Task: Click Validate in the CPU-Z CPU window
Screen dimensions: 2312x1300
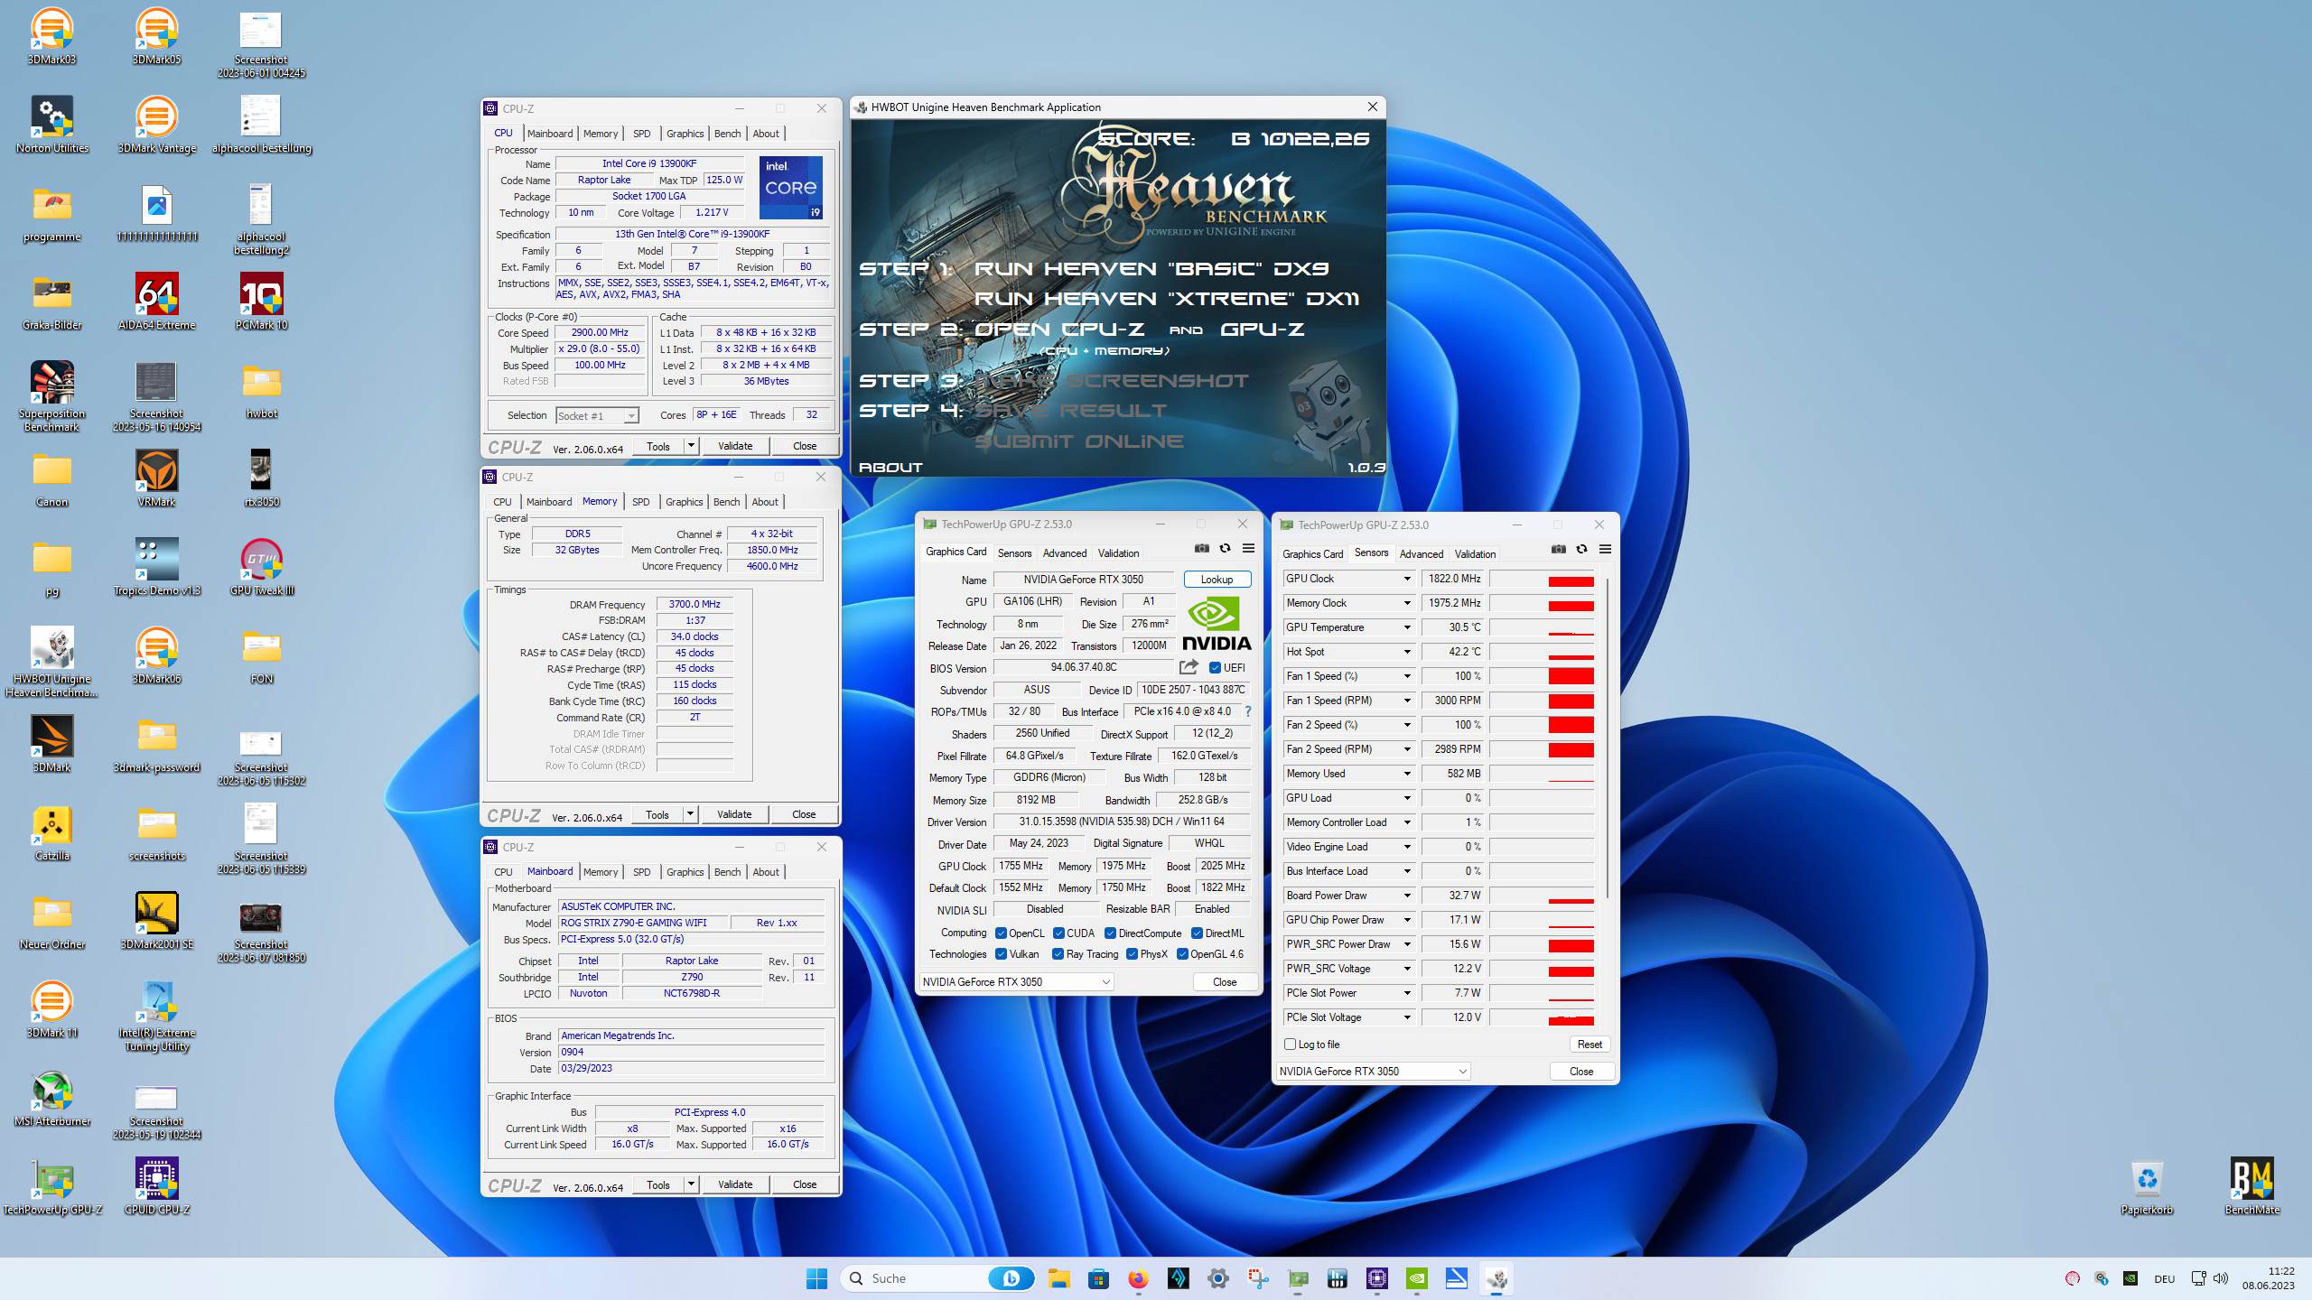Action: coord(735,446)
